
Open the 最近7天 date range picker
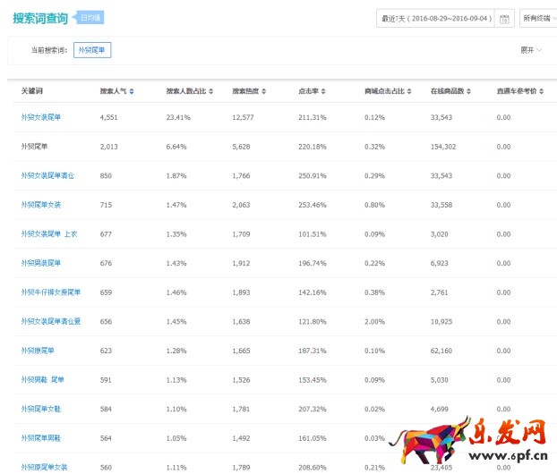436,19
